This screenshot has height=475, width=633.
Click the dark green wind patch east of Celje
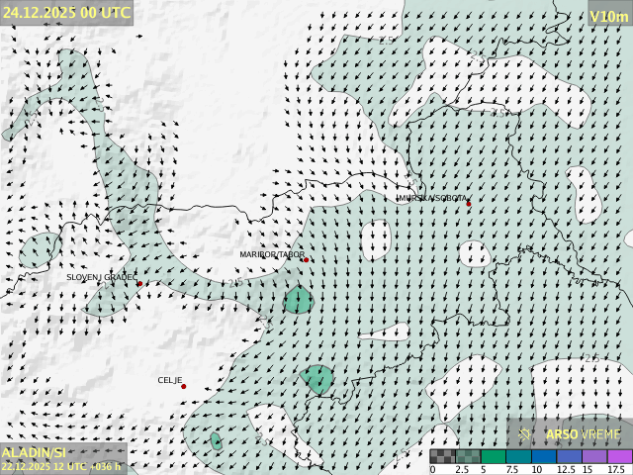(317, 378)
